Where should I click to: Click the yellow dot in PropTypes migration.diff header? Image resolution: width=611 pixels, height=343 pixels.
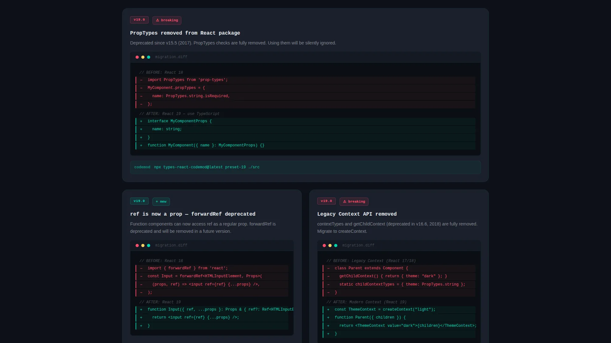pos(143,57)
